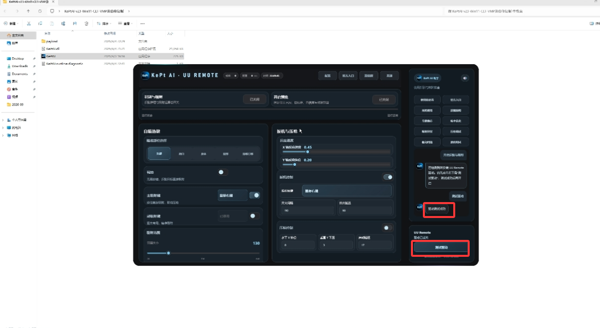Enable the toggle beside the 已停用 key box
This screenshot has width=600, height=328.
click(x=254, y=216)
